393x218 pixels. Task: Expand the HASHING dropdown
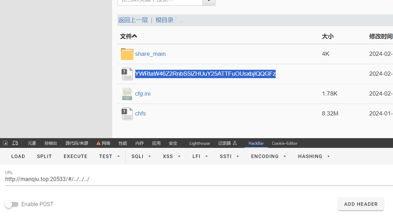point(314,156)
